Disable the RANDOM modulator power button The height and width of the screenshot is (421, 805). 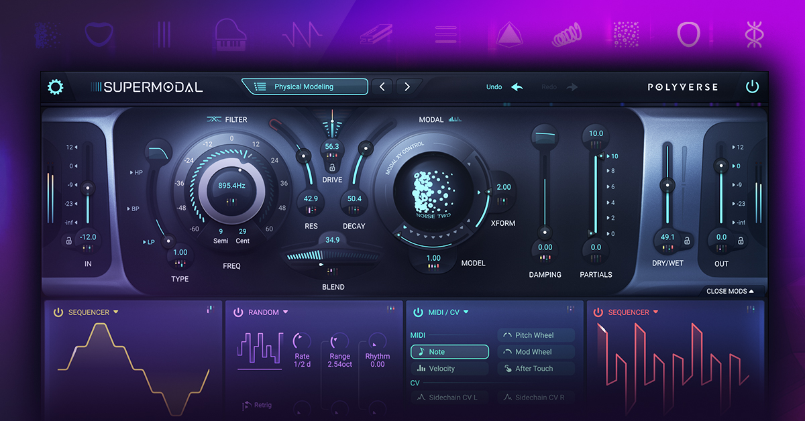point(238,312)
